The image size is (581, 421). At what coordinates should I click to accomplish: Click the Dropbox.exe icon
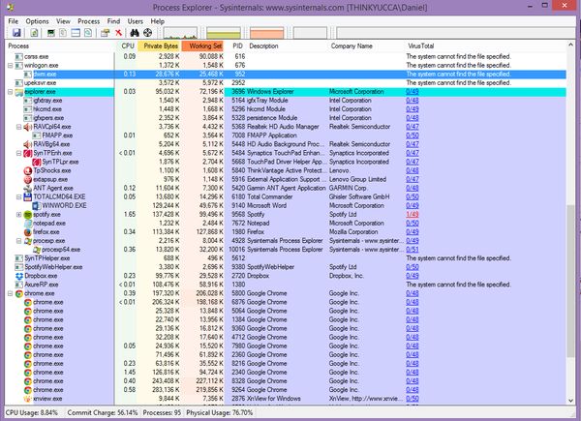(x=19, y=276)
